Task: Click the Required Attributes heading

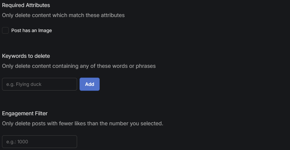Action: click(26, 5)
